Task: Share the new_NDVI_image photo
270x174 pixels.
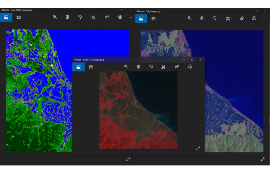Action: click(x=107, y=17)
